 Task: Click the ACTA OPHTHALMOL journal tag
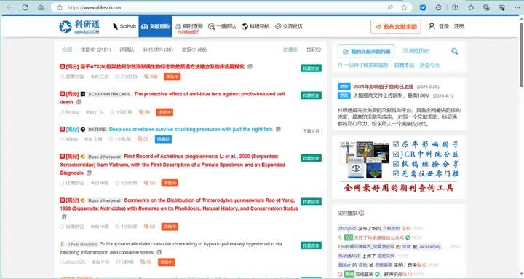tap(109, 94)
